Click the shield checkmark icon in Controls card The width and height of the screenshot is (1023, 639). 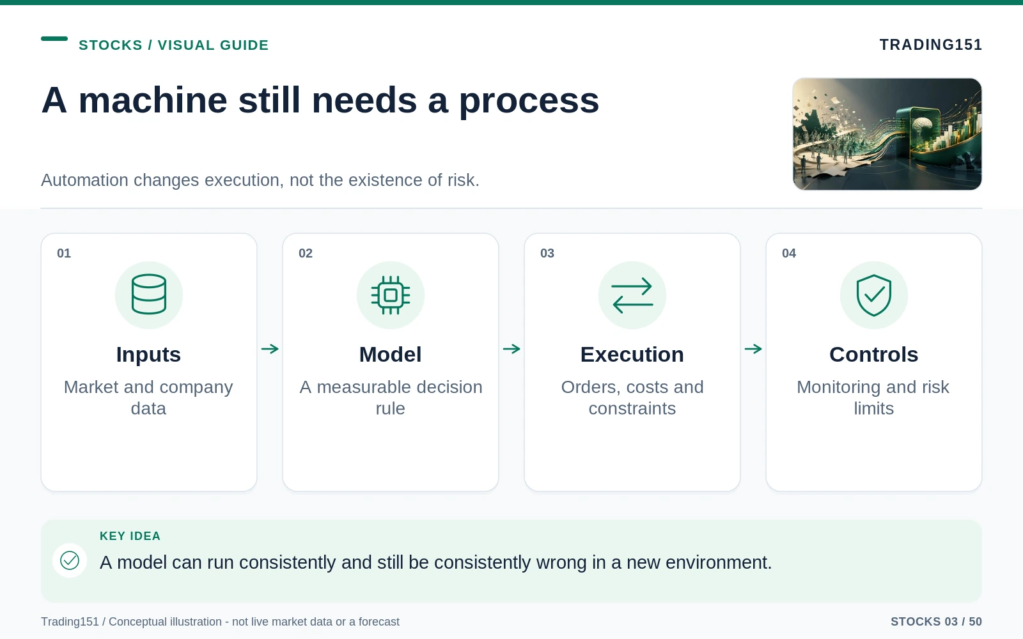click(x=874, y=295)
